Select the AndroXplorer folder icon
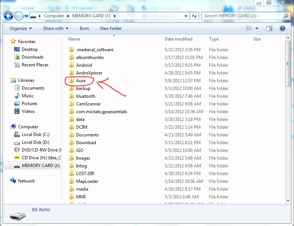The height and width of the screenshot is (226, 294). click(x=71, y=73)
